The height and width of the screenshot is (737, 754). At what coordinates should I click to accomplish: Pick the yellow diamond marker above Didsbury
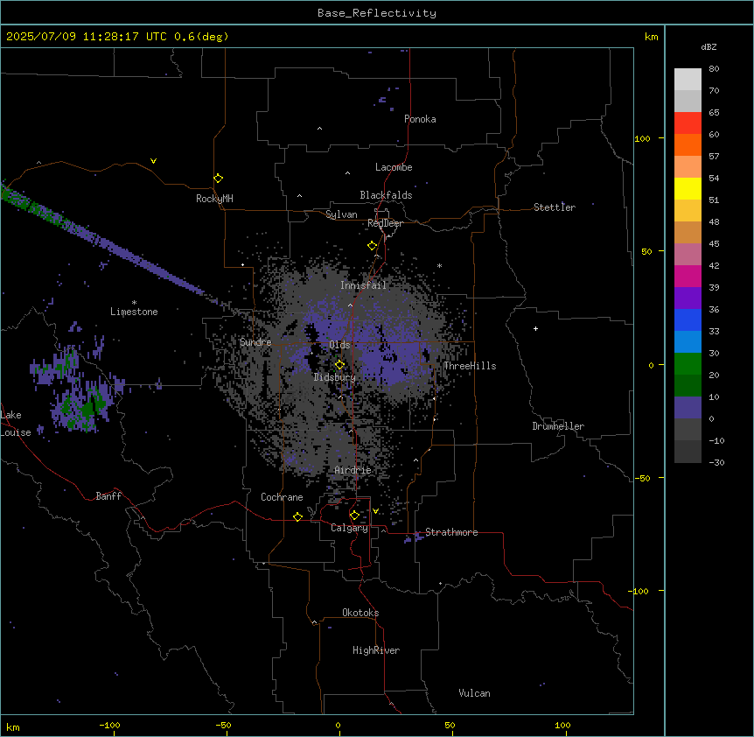pos(339,365)
